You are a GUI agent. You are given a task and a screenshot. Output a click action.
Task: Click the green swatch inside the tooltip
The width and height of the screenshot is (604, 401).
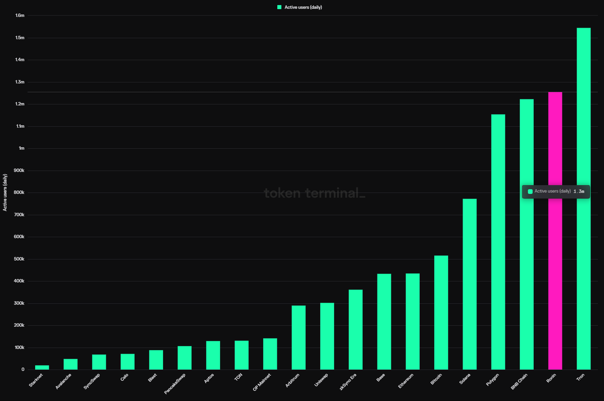click(x=530, y=191)
